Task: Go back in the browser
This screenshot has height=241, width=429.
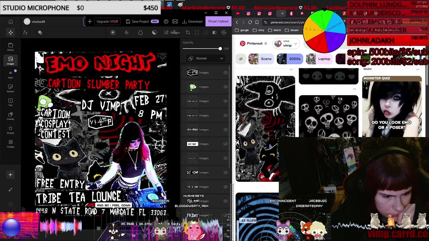Action: pos(237,22)
